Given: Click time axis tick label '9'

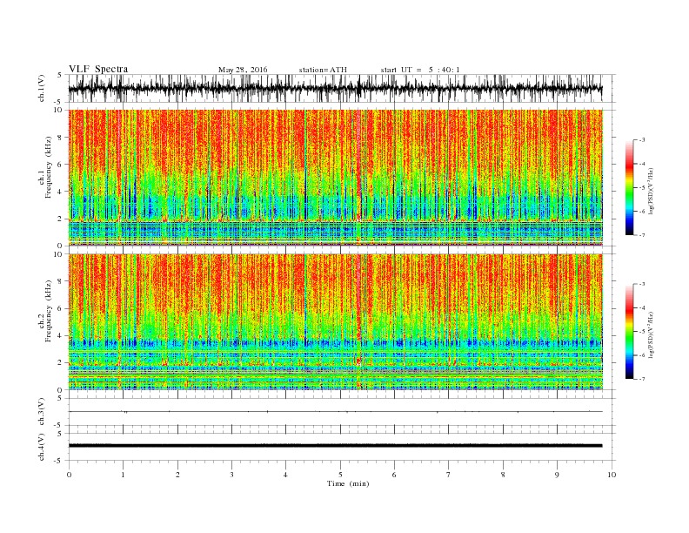Looking at the screenshot, I should pyautogui.click(x=557, y=475).
